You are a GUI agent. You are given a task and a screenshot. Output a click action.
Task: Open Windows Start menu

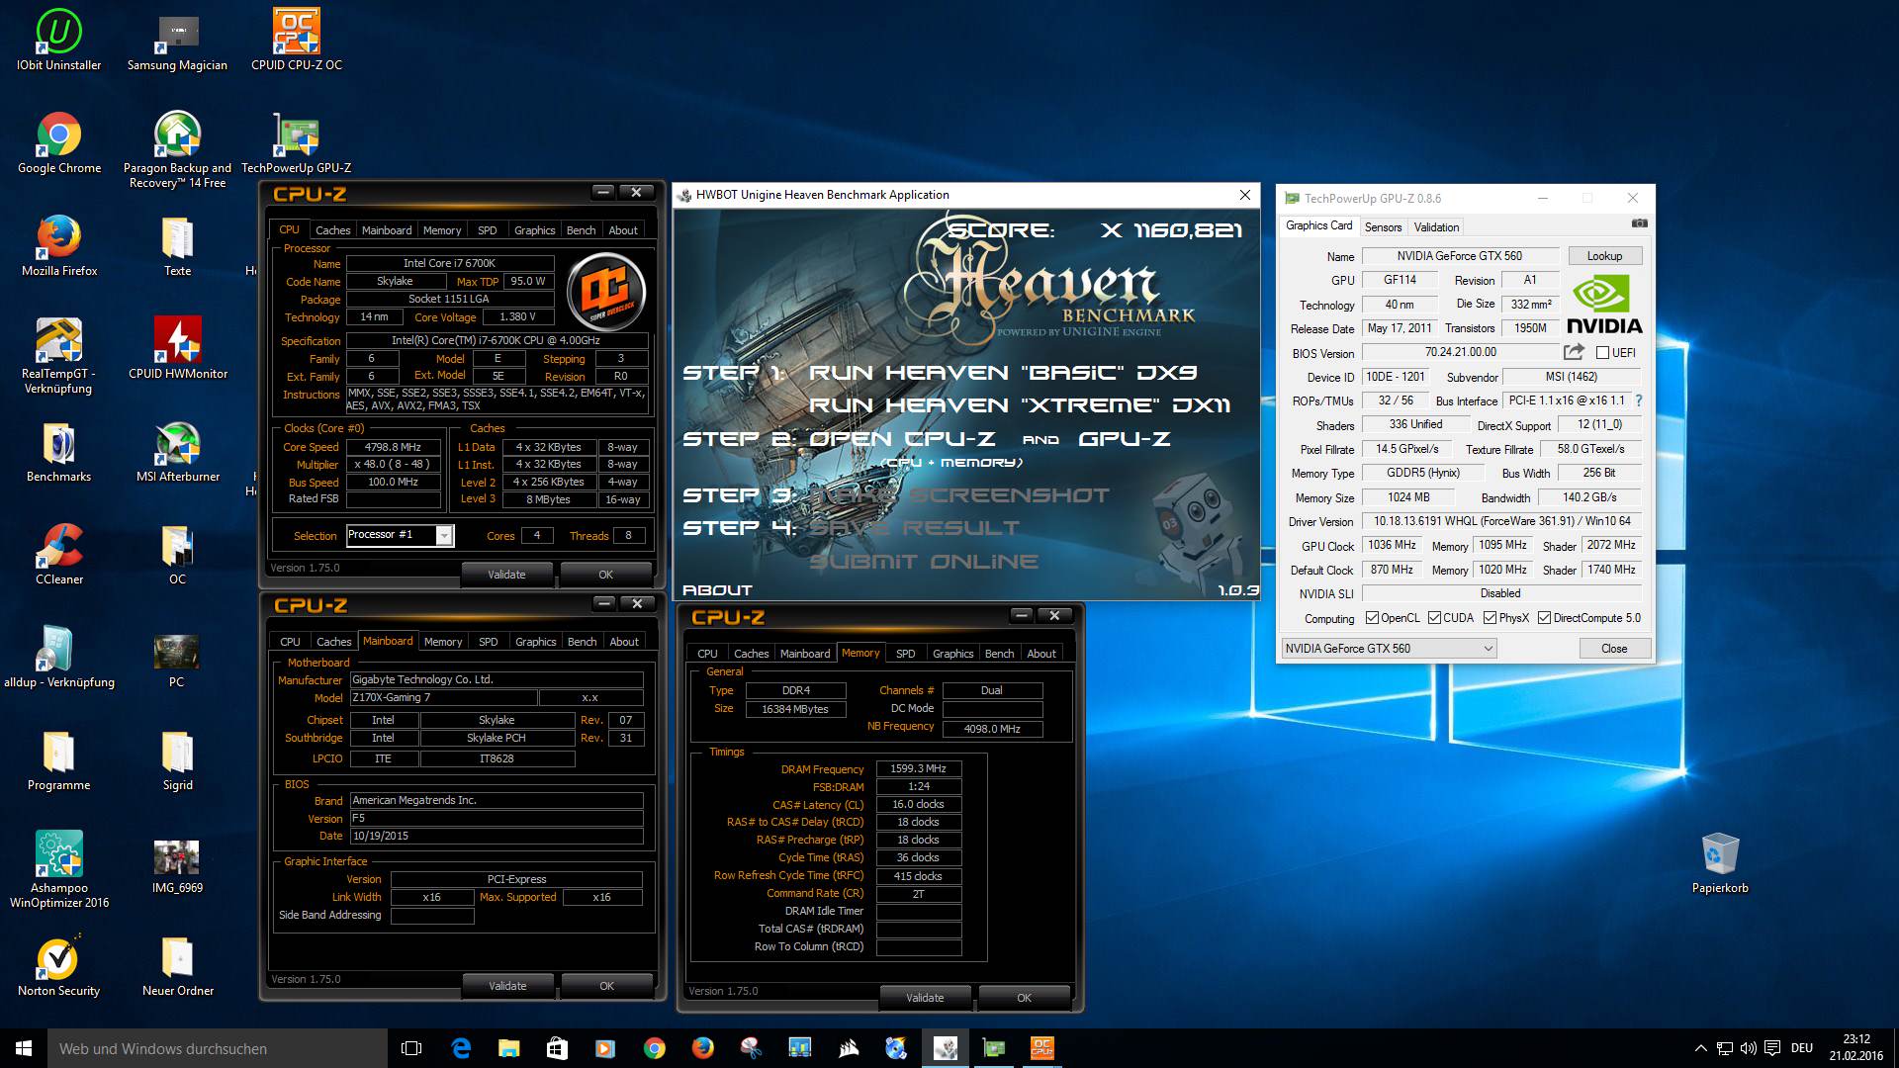tap(24, 1048)
